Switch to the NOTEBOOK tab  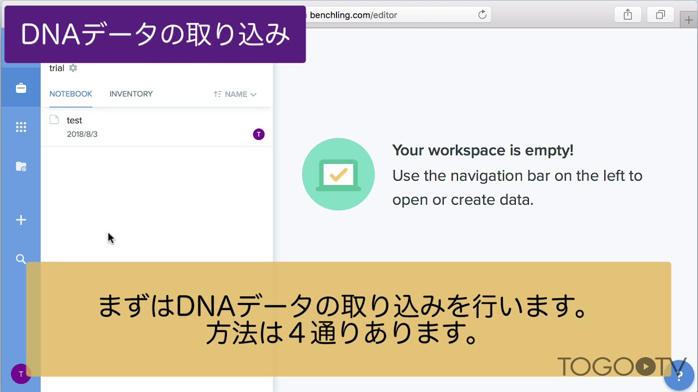71,94
